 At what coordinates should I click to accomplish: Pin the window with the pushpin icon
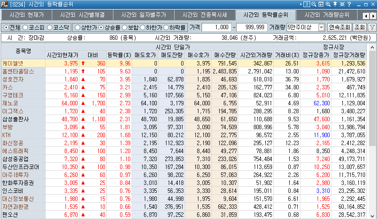tap(335, 4)
